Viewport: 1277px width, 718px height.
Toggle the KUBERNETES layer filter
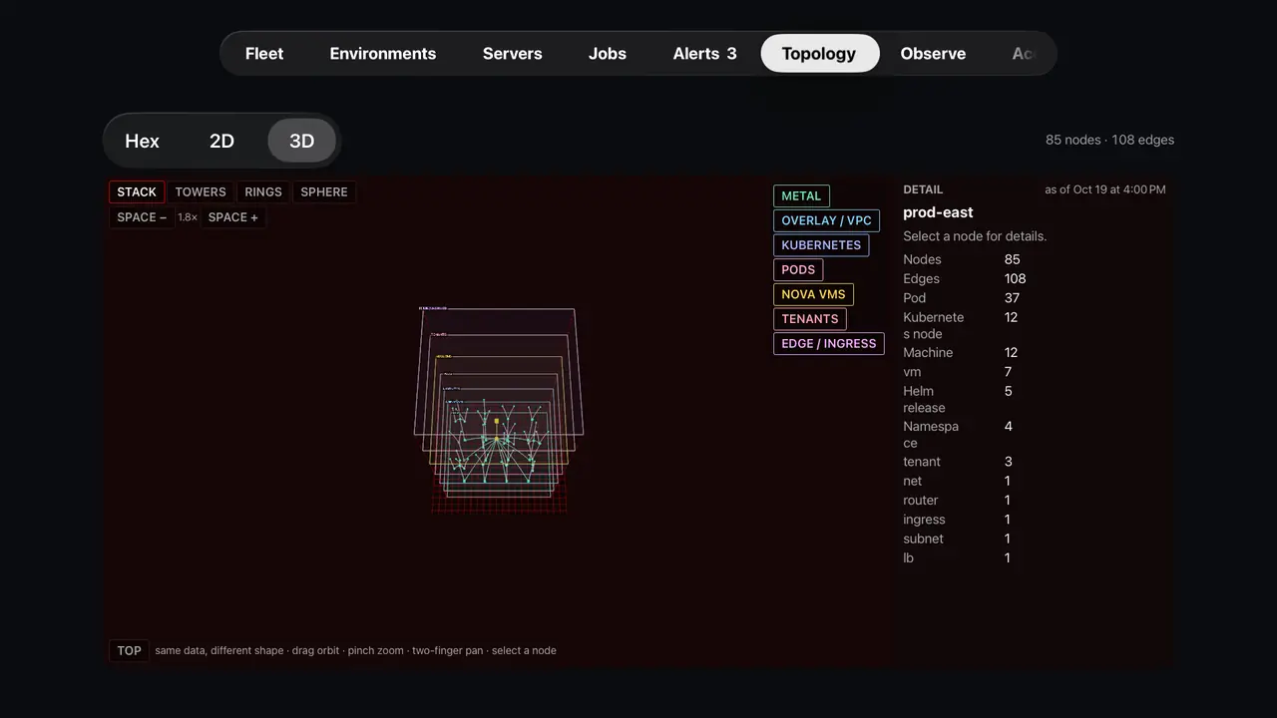821,245
